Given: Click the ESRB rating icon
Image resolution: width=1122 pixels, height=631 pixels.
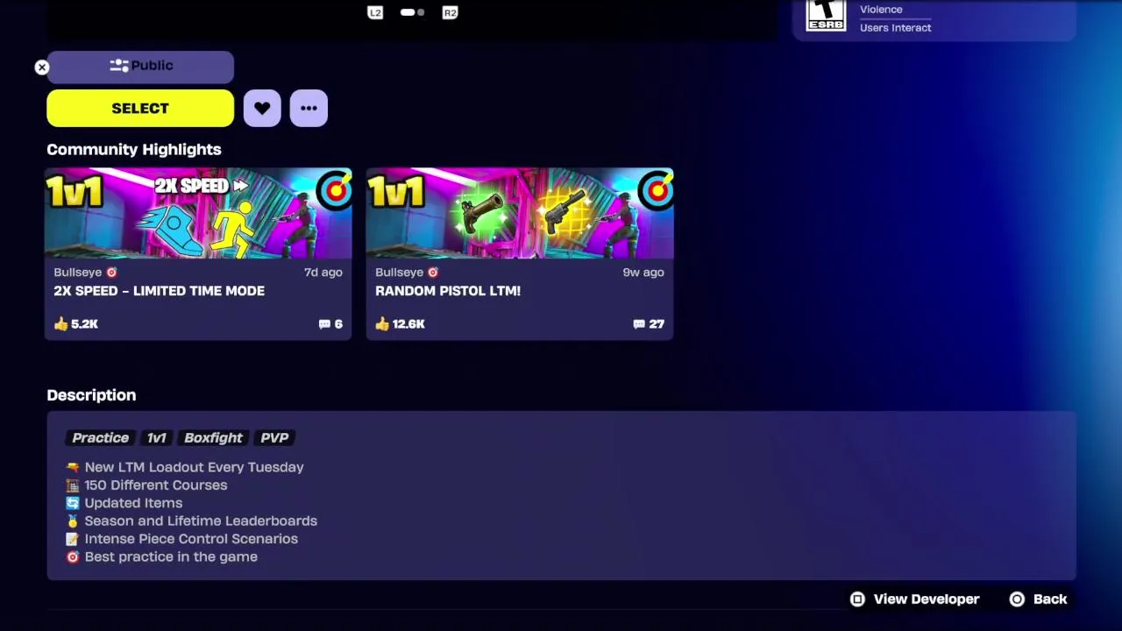Looking at the screenshot, I should pos(826,16).
